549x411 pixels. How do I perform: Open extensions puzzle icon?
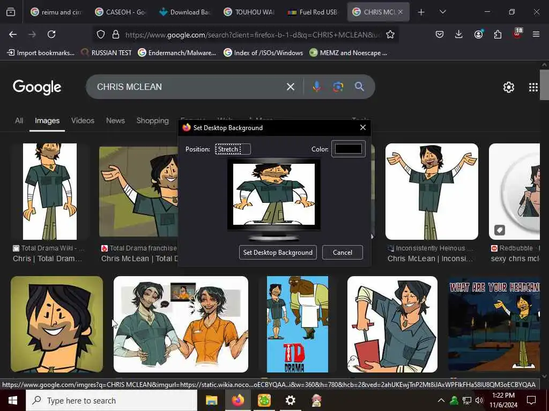pos(498,34)
